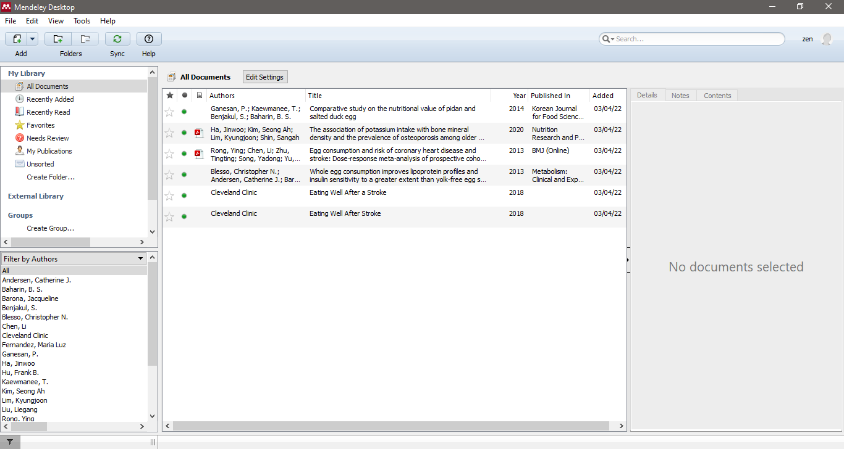Open the Recently Added folder
Screen dimensions: 844x449
click(50, 99)
